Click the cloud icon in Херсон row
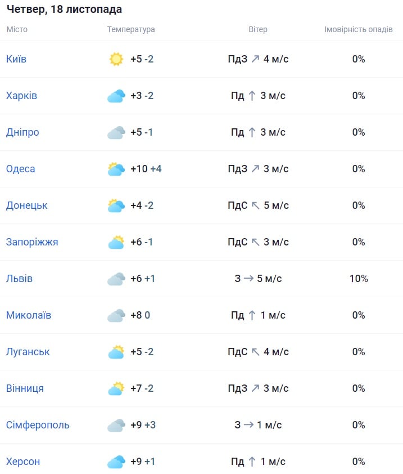Image resolution: width=403 pixels, height=474 pixels. coord(116,462)
